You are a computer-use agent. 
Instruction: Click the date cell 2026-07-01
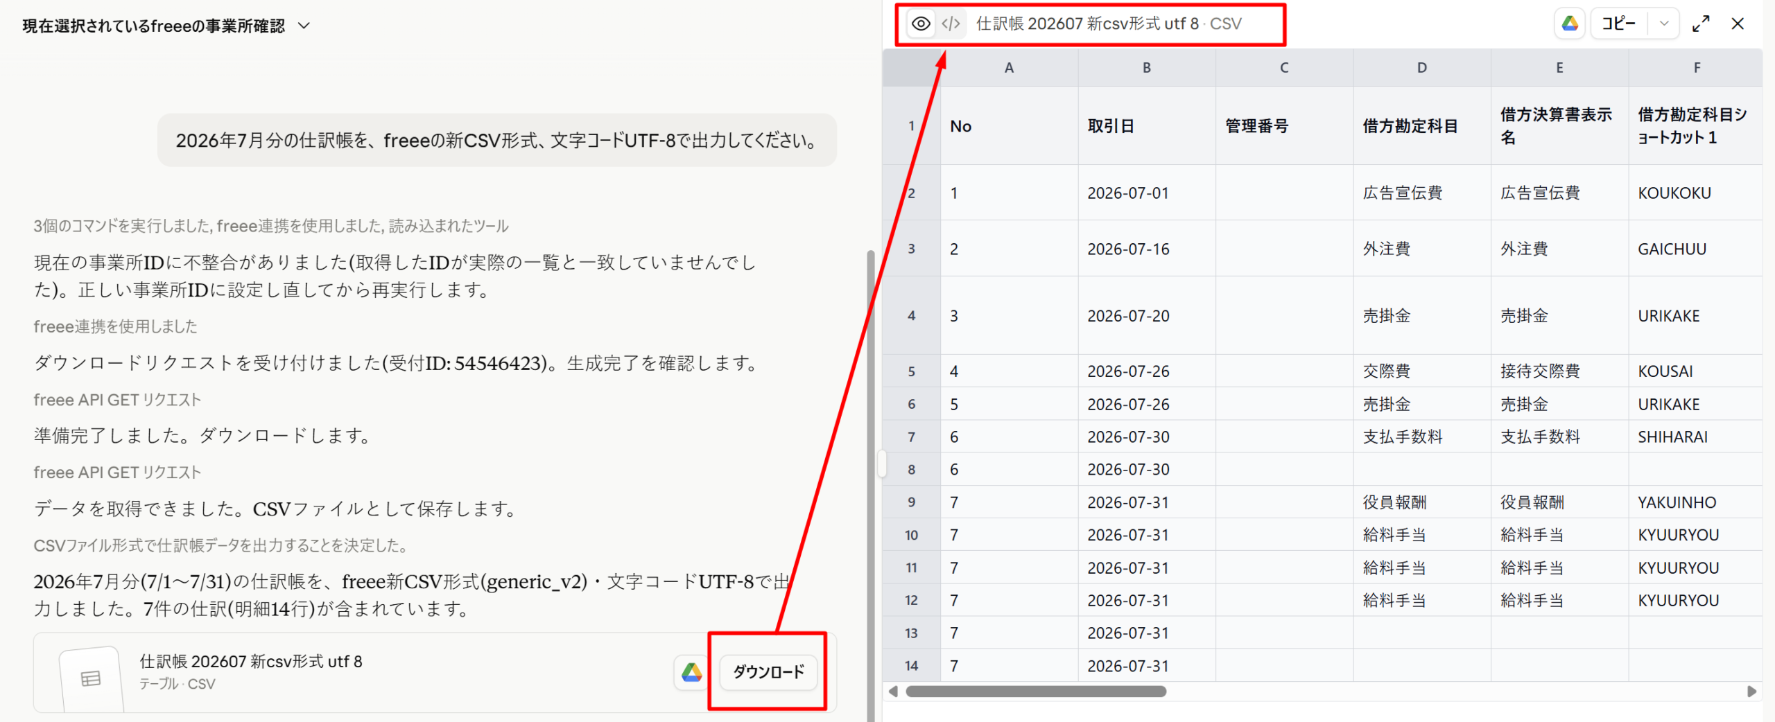(1147, 193)
